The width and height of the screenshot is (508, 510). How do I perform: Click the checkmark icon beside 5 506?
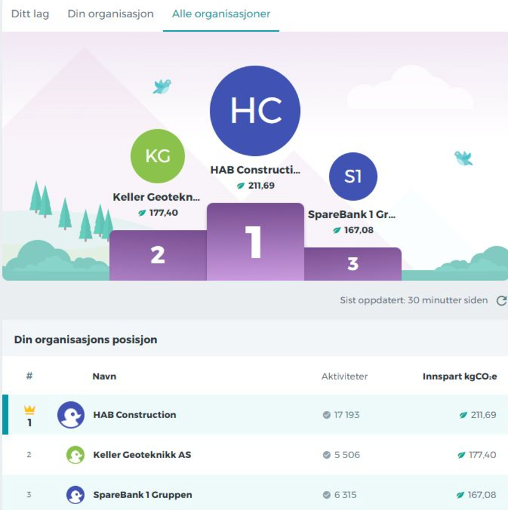[x=326, y=454]
